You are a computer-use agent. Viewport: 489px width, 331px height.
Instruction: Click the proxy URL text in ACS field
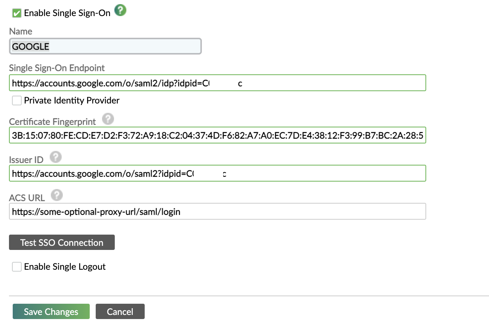tap(95, 211)
